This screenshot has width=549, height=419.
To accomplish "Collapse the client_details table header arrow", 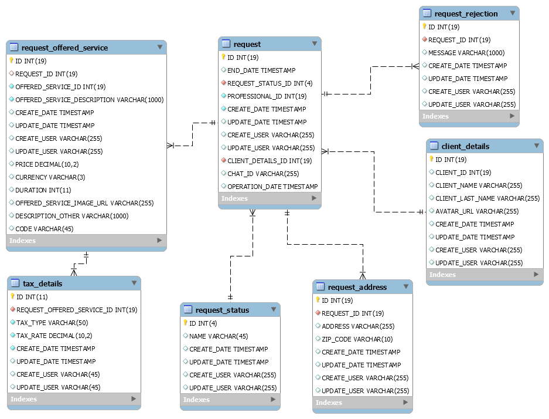I will [537, 146].
